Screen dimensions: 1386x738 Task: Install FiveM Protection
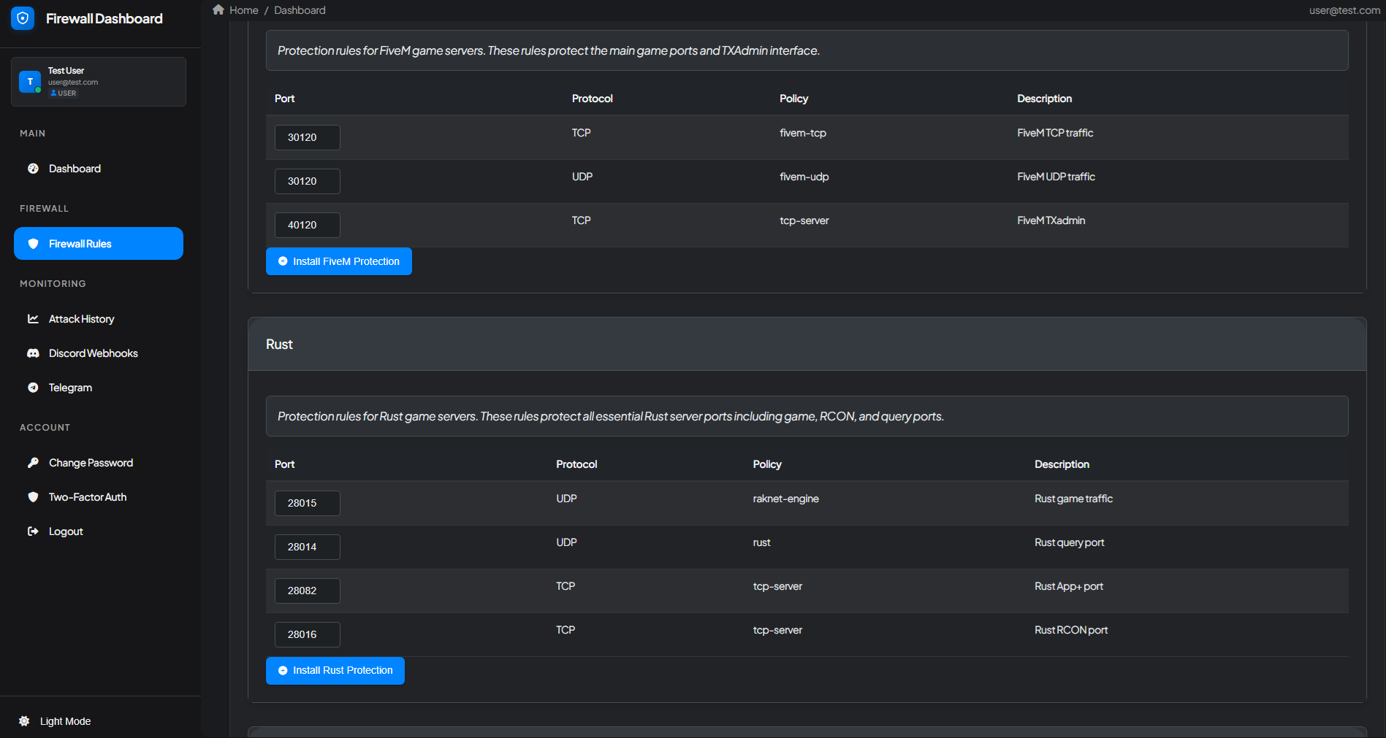click(339, 261)
